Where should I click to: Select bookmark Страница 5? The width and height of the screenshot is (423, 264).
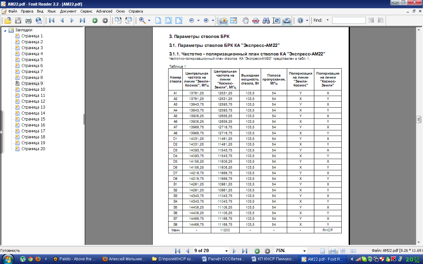tap(32, 60)
